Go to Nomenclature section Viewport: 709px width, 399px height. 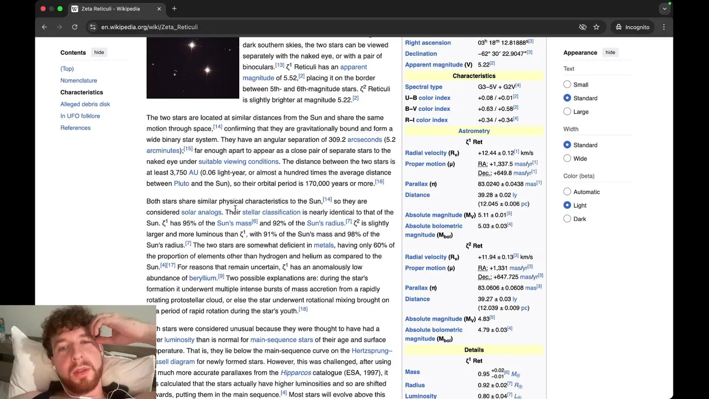79,80
